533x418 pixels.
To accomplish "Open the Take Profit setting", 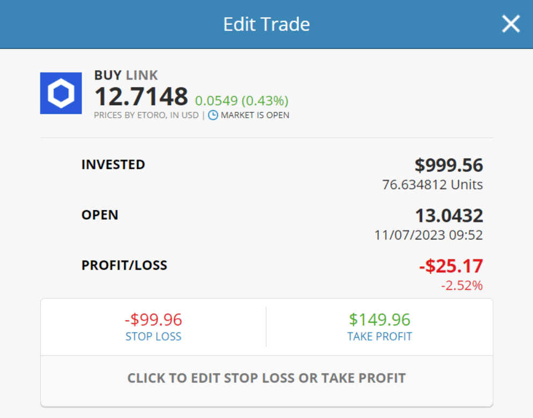I will point(379,336).
